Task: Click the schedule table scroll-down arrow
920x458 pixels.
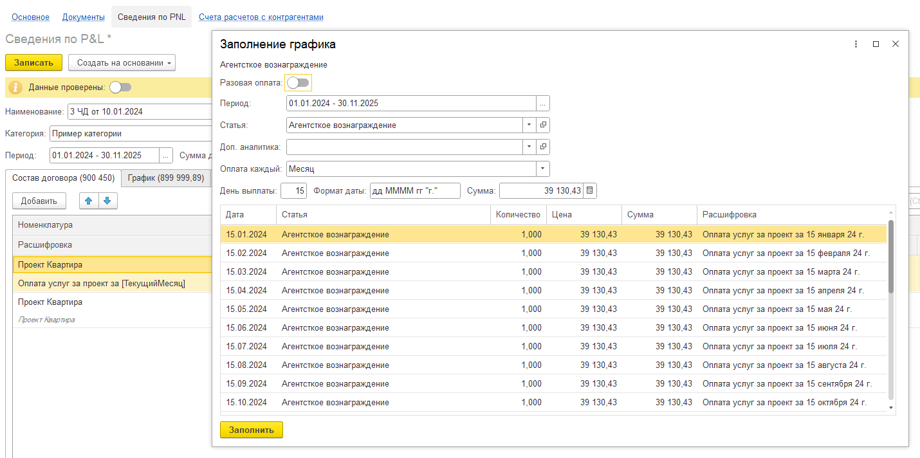Action: 891,407
